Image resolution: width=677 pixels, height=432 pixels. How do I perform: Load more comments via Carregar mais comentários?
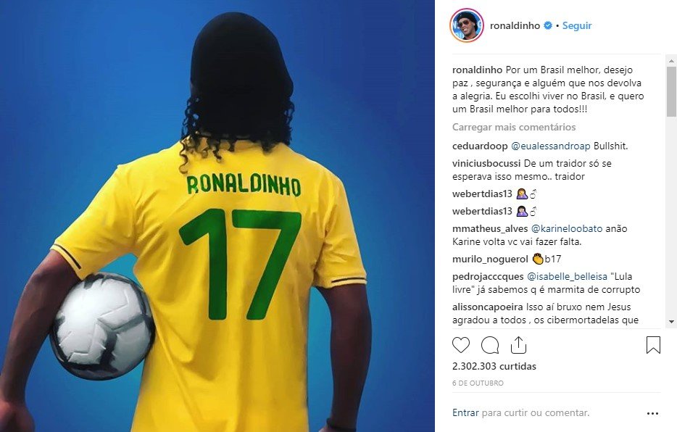click(514, 127)
